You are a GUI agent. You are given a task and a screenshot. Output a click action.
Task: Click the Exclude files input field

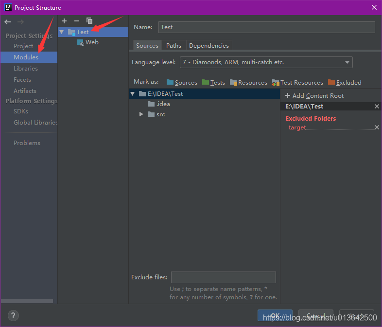[224, 277]
